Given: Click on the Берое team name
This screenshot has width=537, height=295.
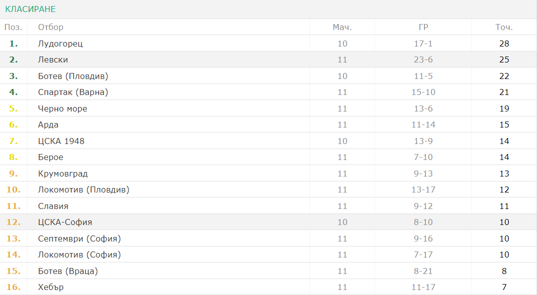Looking at the screenshot, I should (x=50, y=157).
